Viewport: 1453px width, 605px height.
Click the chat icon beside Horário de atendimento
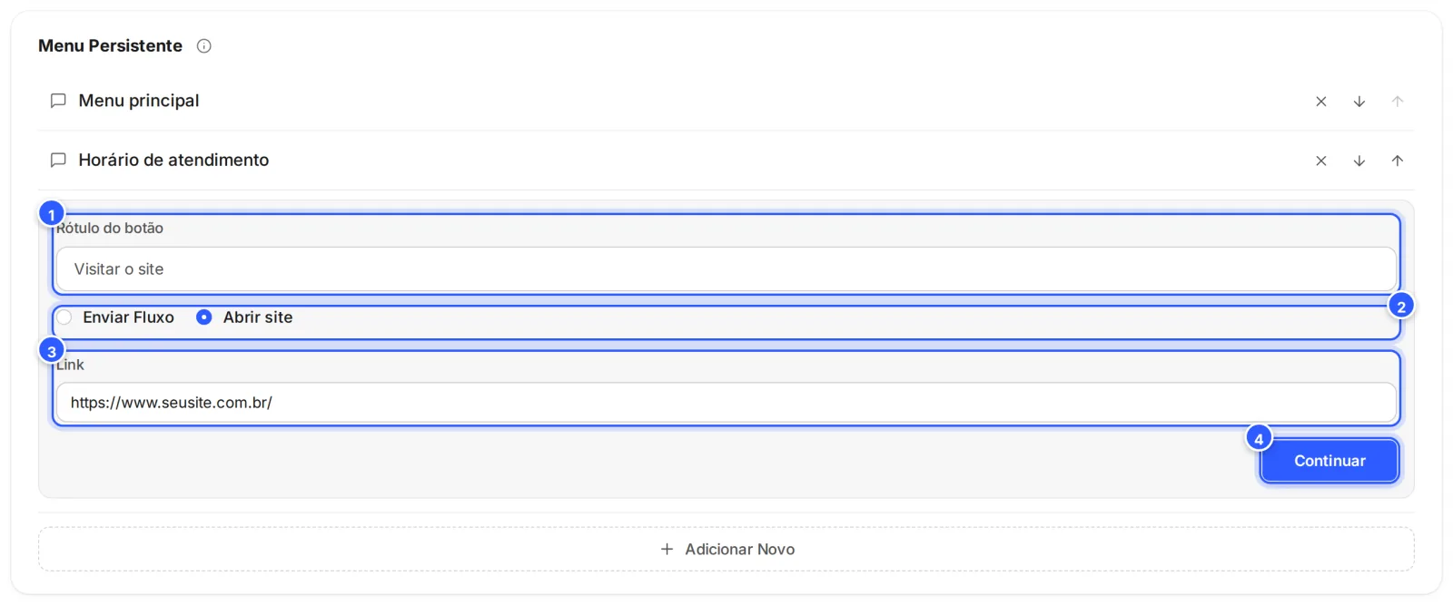(58, 161)
